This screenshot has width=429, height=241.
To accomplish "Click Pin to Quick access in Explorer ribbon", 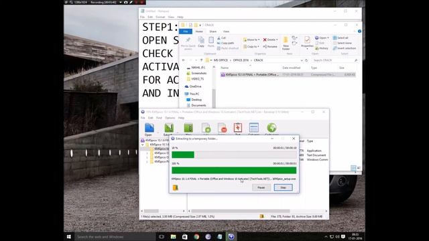I will [x=188, y=43].
